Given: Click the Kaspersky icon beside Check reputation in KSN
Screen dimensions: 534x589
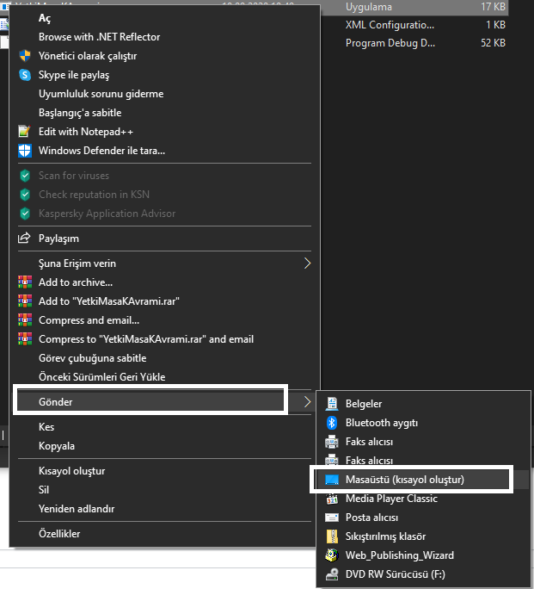Looking at the screenshot, I should 25,195.
